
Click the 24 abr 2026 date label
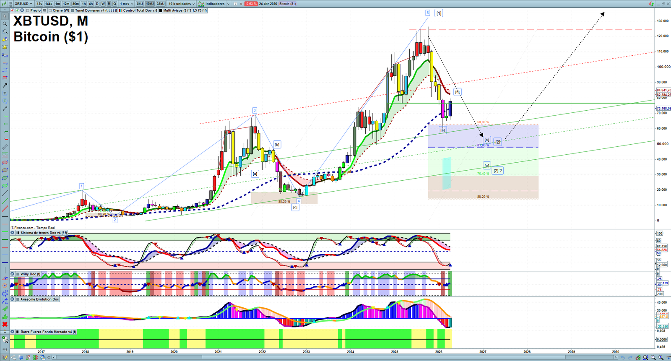[x=268, y=4]
